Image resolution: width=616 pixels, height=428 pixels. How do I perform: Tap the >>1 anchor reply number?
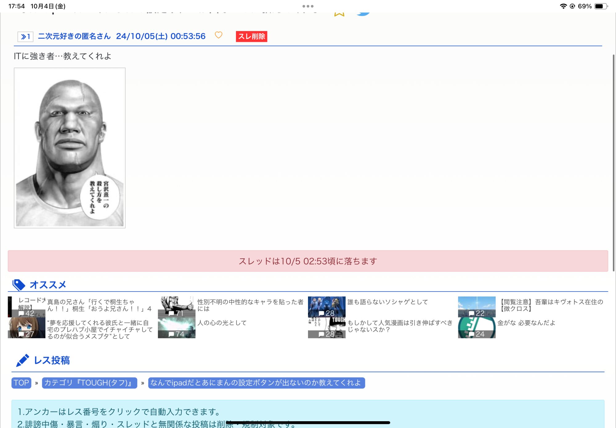(x=25, y=37)
